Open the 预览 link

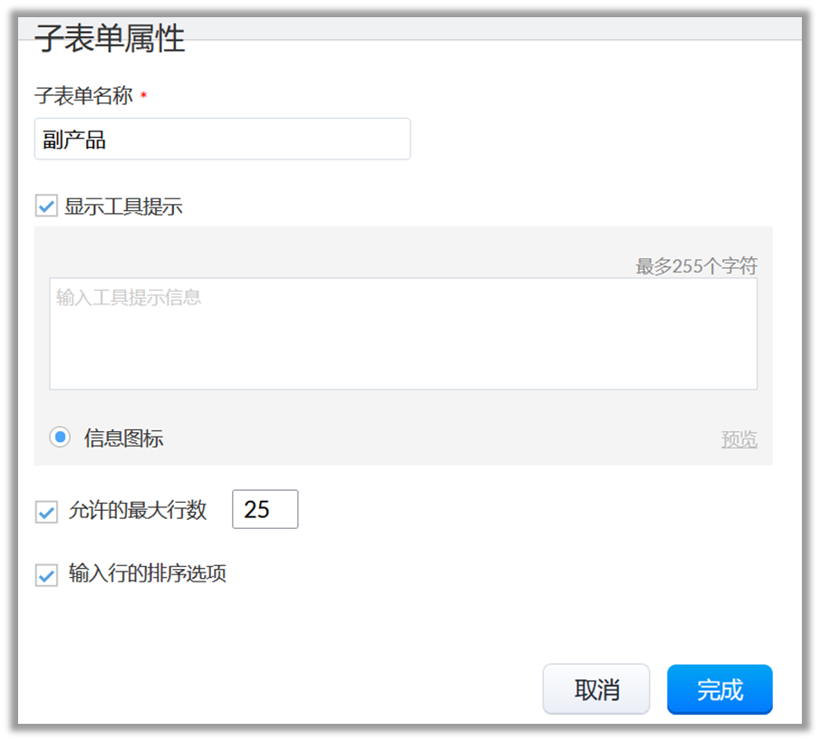(738, 440)
